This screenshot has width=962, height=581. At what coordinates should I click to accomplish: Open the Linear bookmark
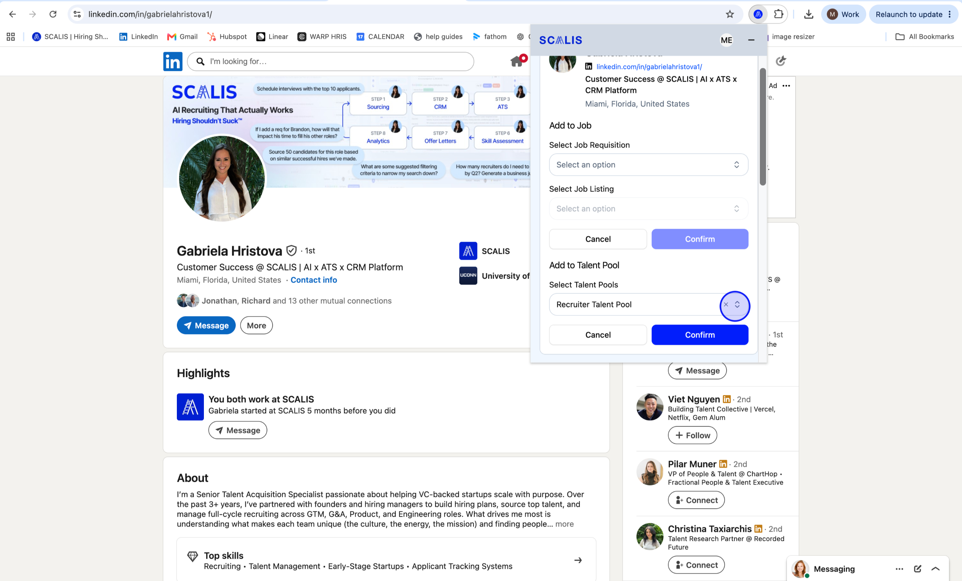(272, 37)
